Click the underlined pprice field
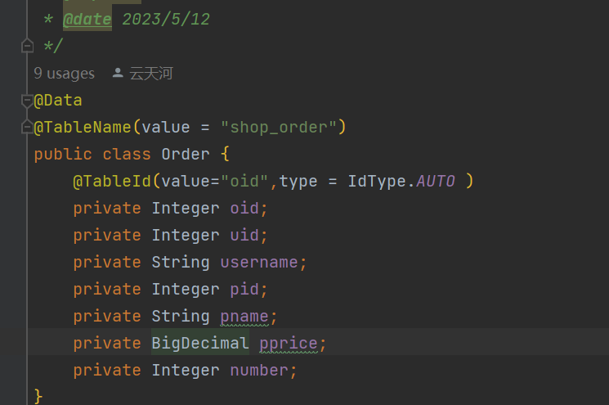The image size is (609, 405). (288, 343)
